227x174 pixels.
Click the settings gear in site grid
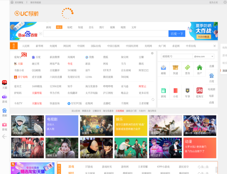(152, 53)
